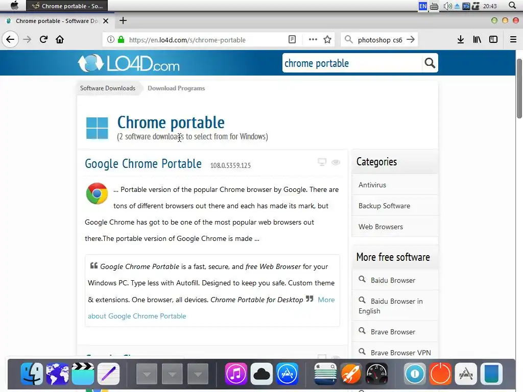Click the eye icon beside Chrome Portable
The width and height of the screenshot is (523, 392).
click(x=336, y=162)
